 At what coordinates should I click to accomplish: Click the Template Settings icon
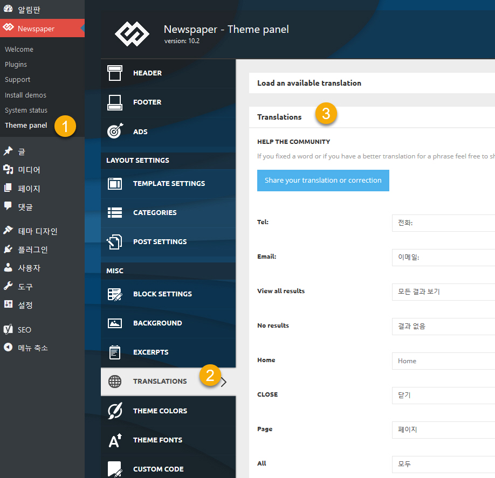(x=115, y=183)
